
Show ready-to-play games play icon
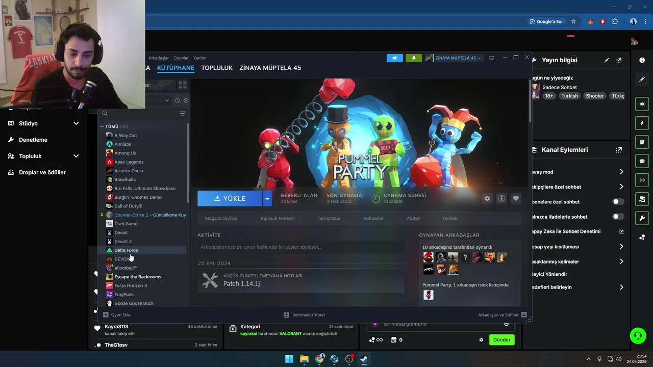[x=186, y=100]
